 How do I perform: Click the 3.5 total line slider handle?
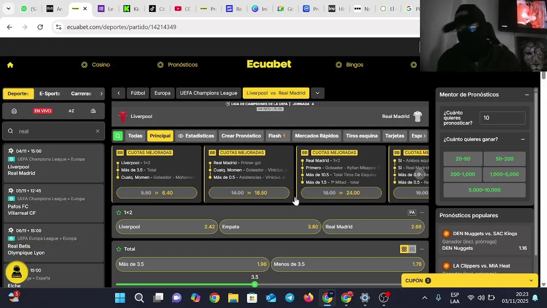255,284
